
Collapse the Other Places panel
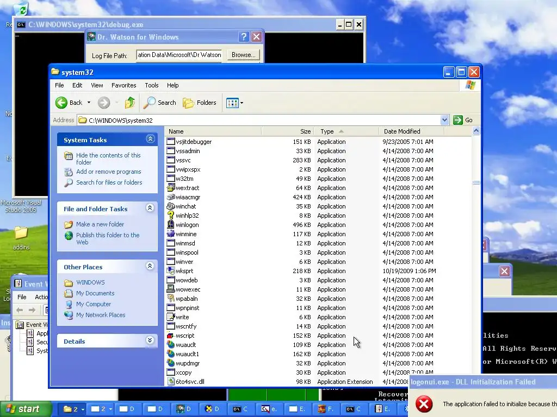pyautogui.click(x=150, y=266)
